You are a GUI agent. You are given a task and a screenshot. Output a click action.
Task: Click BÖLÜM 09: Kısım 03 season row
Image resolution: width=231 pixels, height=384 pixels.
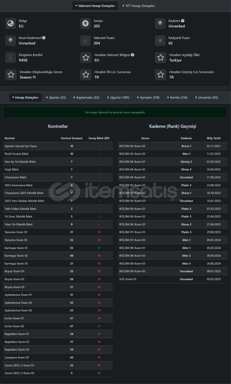point(172,271)
